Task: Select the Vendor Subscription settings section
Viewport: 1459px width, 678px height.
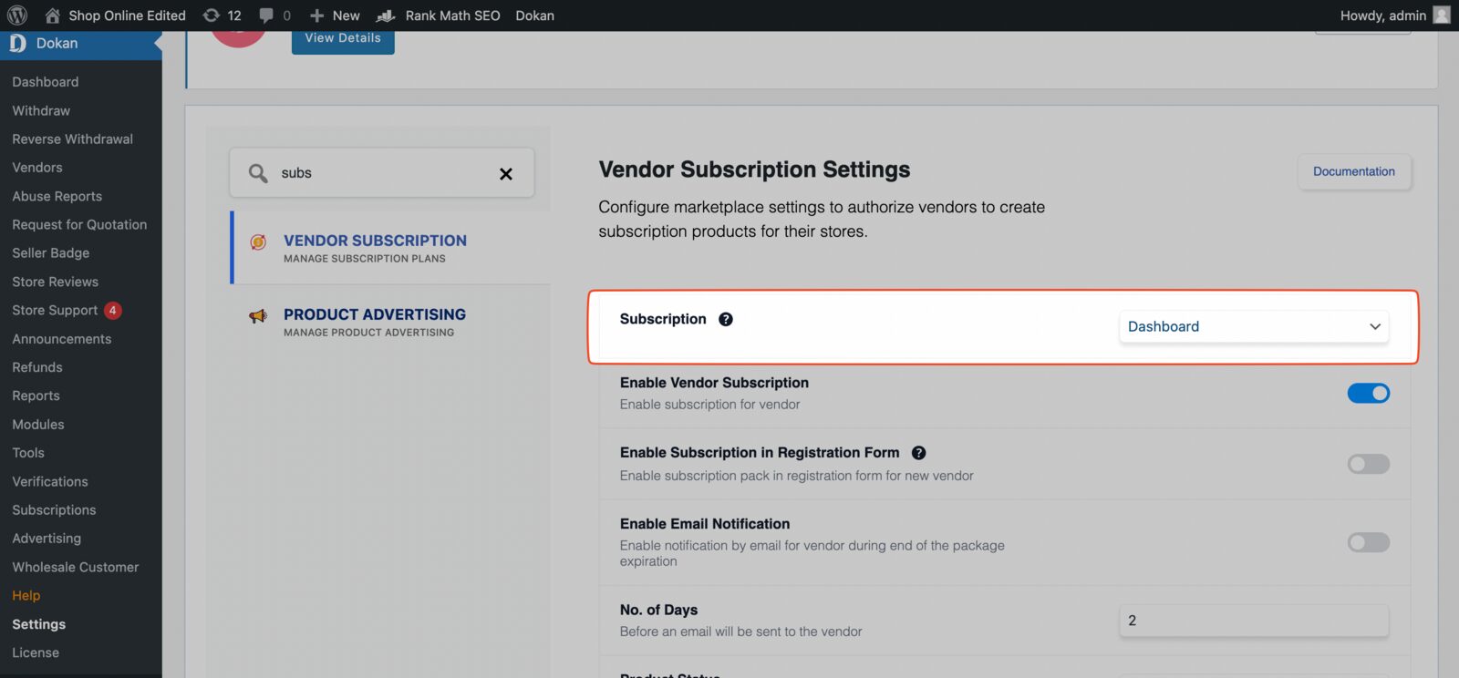Action: (392, 248)
